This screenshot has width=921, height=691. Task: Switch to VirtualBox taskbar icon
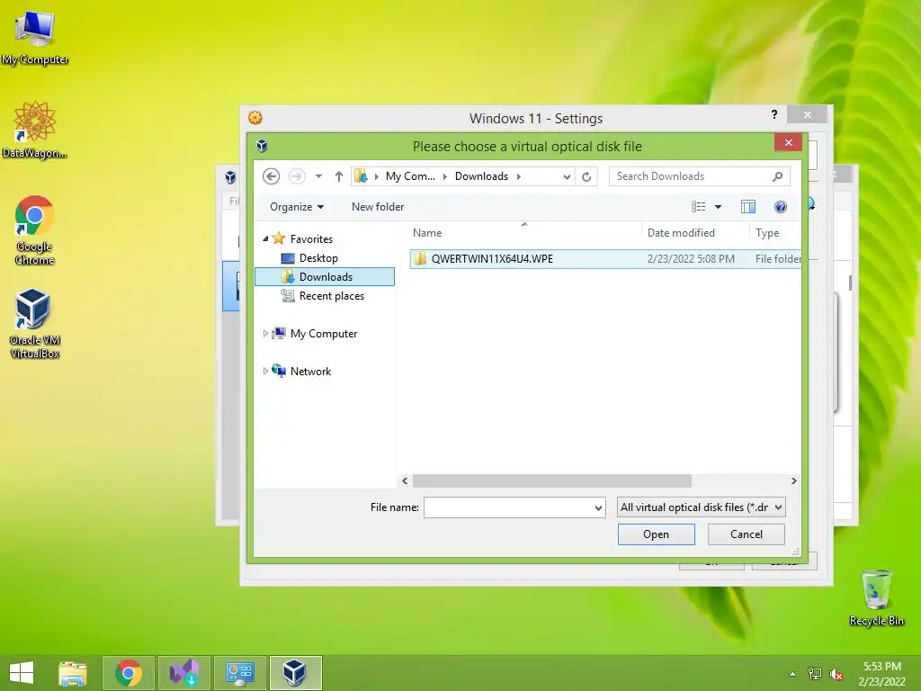(x=295, y=673)
